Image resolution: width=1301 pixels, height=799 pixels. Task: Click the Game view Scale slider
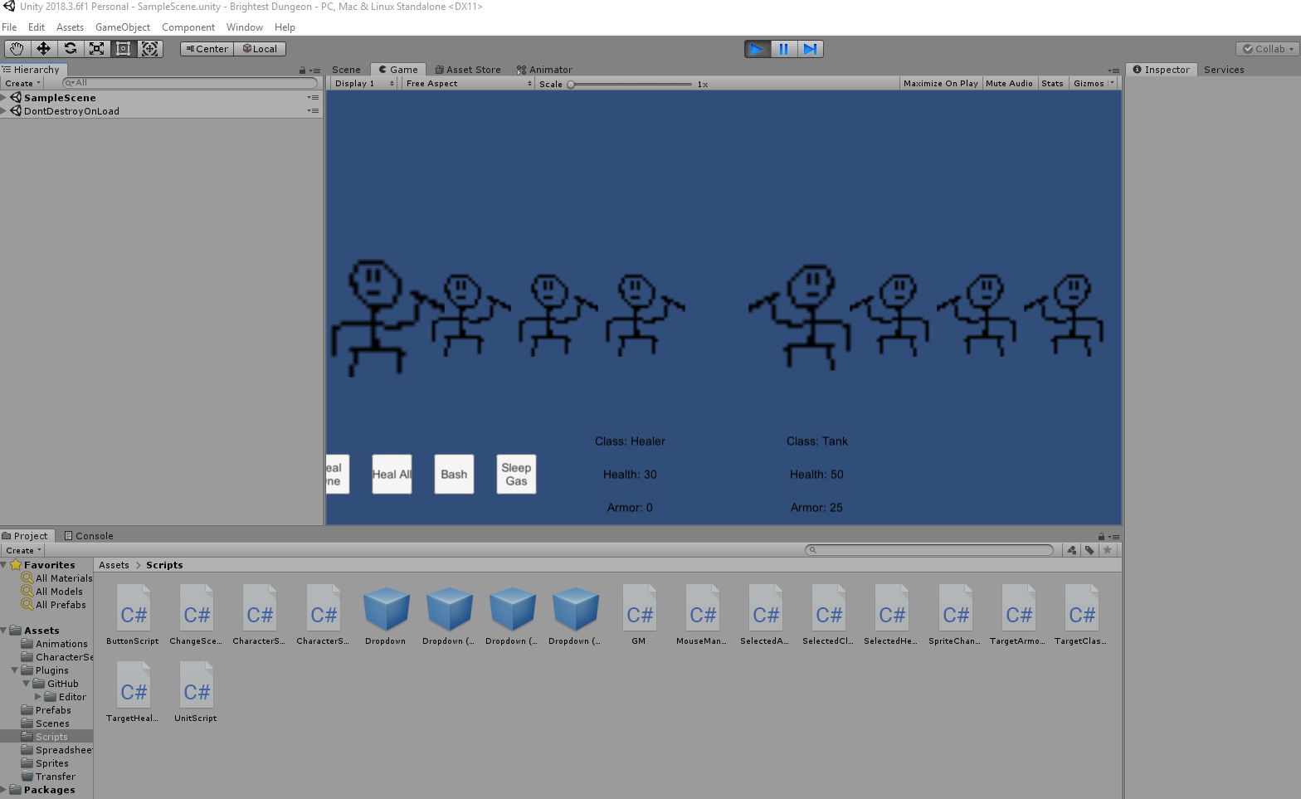631,85
